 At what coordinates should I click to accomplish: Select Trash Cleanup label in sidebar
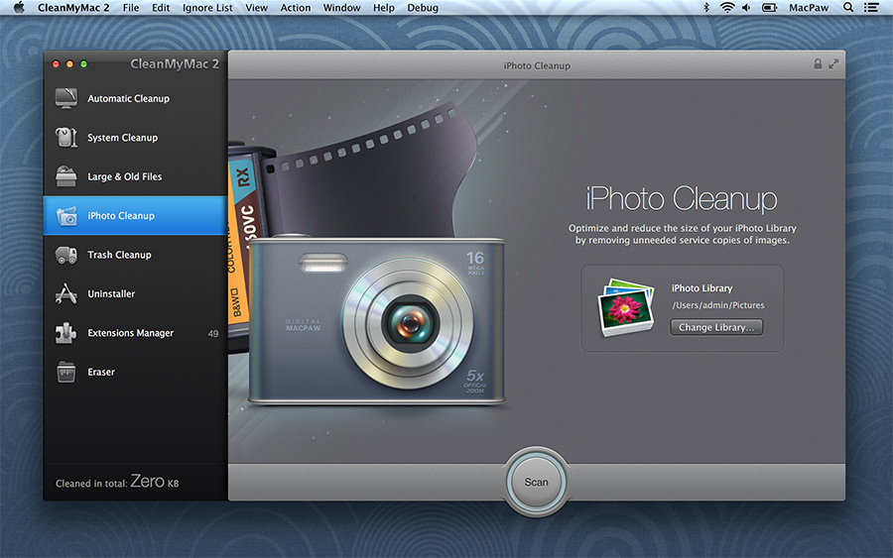coord(120,255)
